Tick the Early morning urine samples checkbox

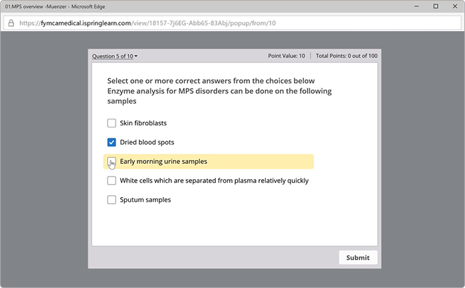[112, 161]
